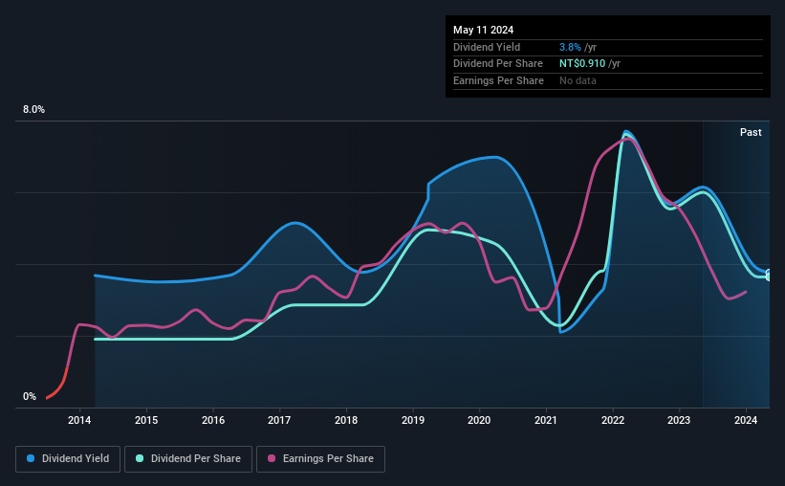
Task: Click the 2014 x-axis label
Action: 79,420
